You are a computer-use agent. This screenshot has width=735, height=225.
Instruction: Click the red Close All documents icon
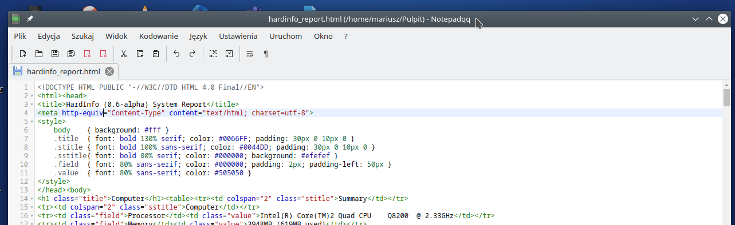pos(103,54)
